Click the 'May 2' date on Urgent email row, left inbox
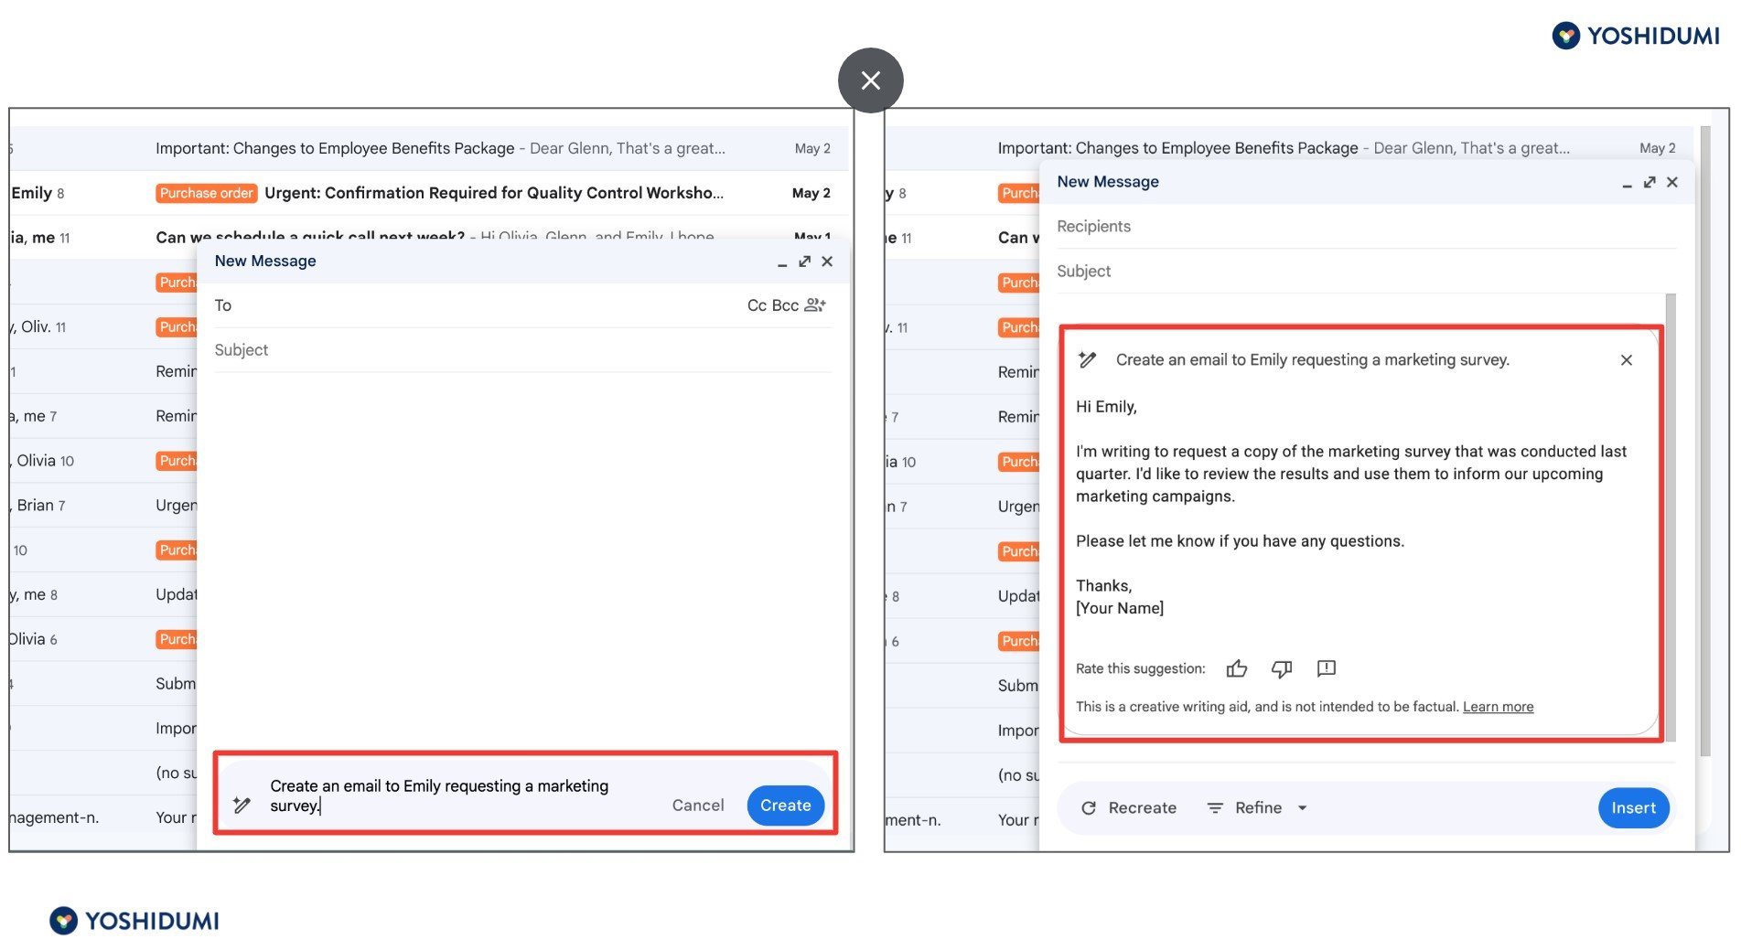The image size is (1741, 950). [811, 193]
